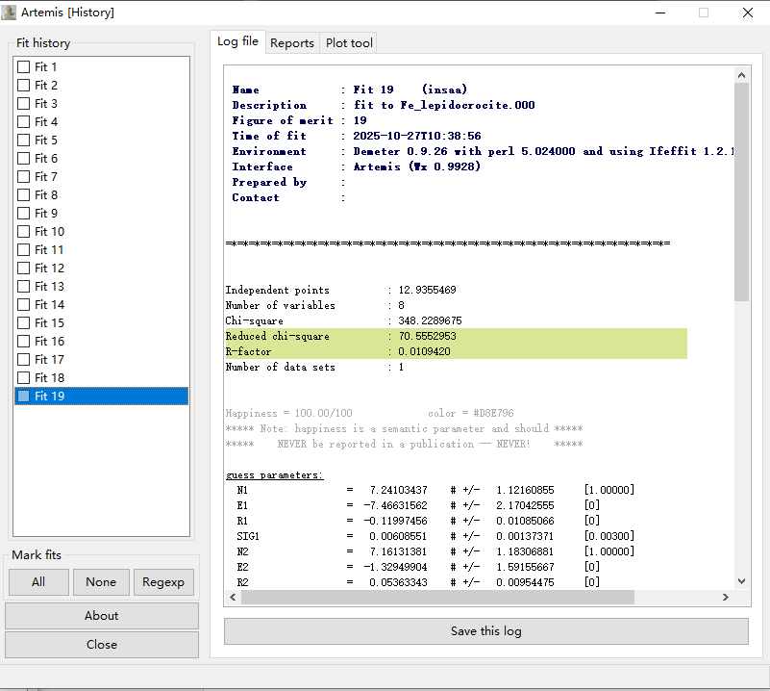Enable the Fit 12 checkbox

[23, 269]
